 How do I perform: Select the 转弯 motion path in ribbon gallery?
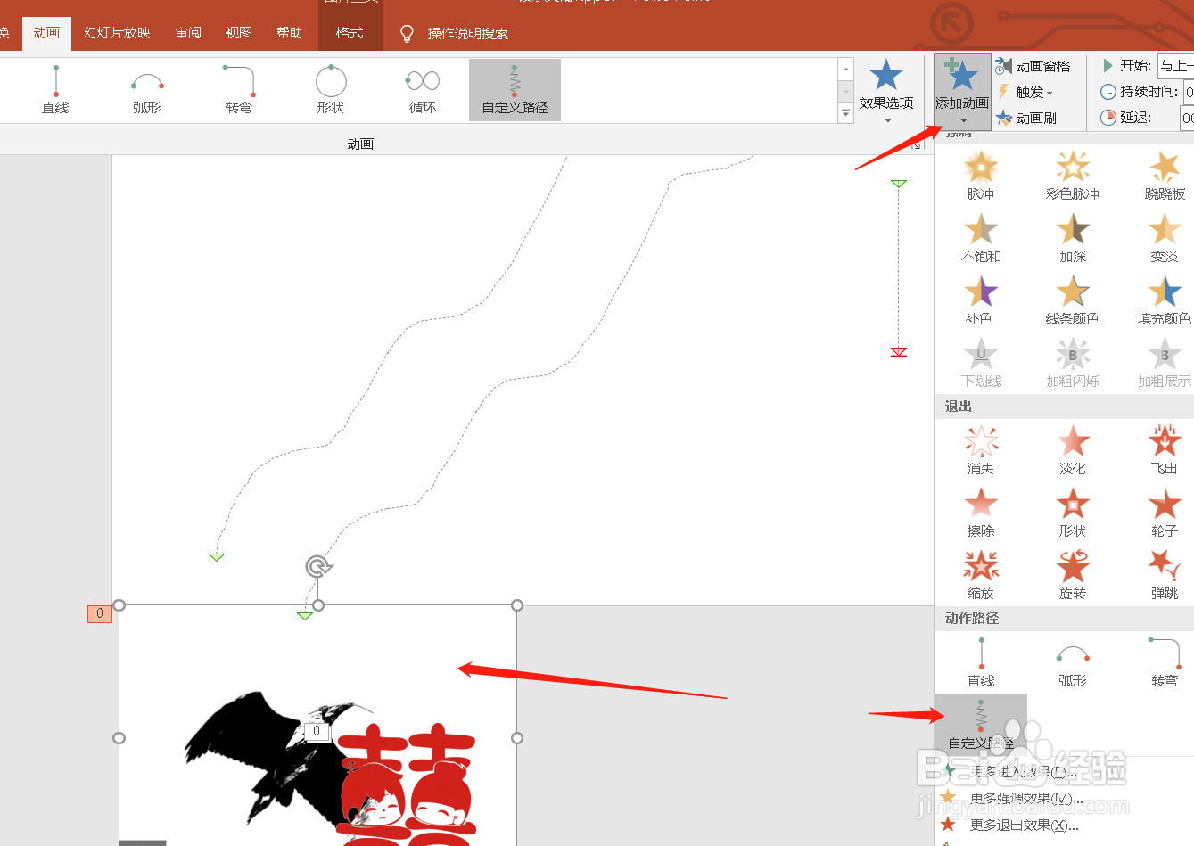pyautogui.click(x=239, y=90)
